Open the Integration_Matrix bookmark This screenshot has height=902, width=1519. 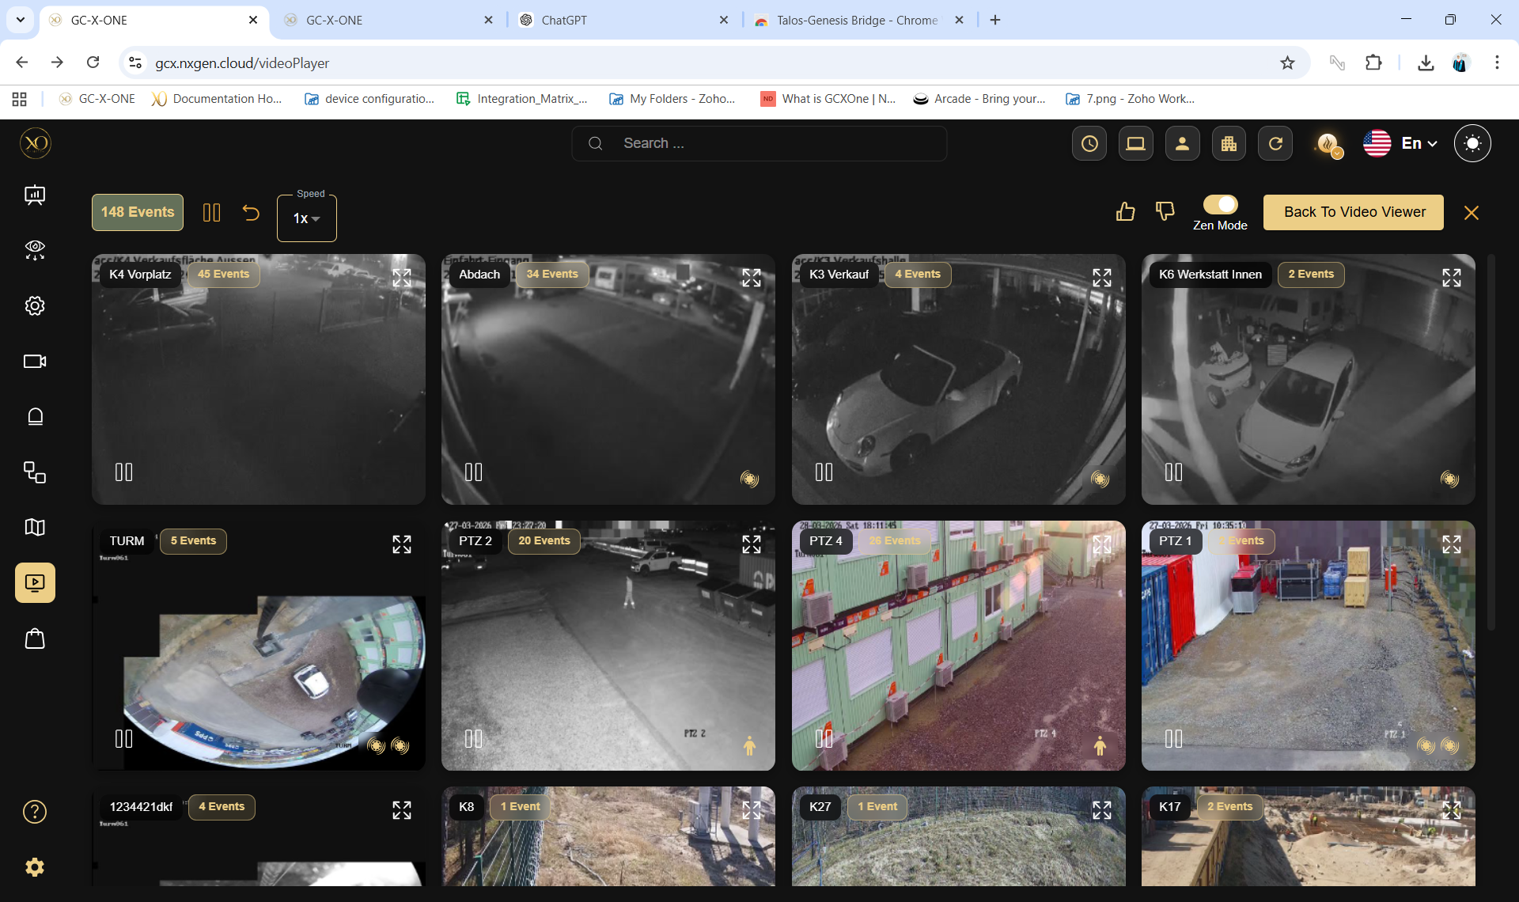(x=522, y=99)
